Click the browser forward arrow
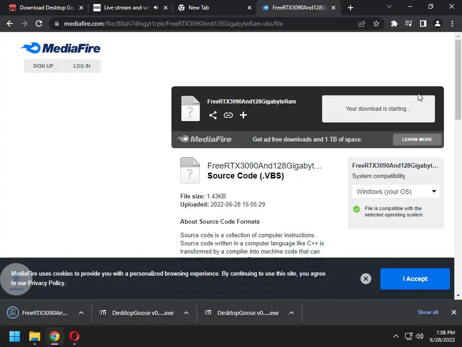The height and width of the screenshot is (347, 462). 24,23
